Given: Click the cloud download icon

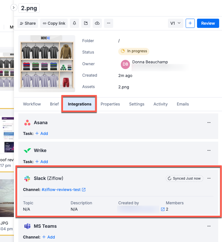Looking at the screenshot, I should click(x=97, y=23).
